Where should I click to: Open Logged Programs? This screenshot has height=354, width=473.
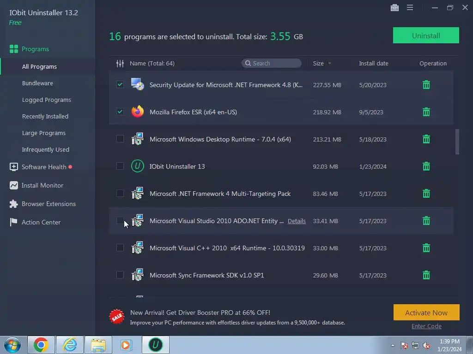click(47, 100)
